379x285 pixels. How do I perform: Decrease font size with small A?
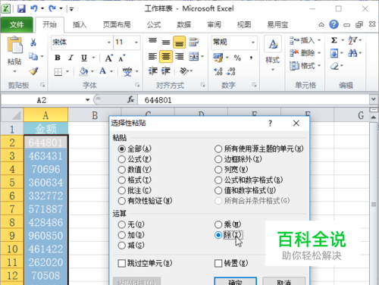point(121,58)
